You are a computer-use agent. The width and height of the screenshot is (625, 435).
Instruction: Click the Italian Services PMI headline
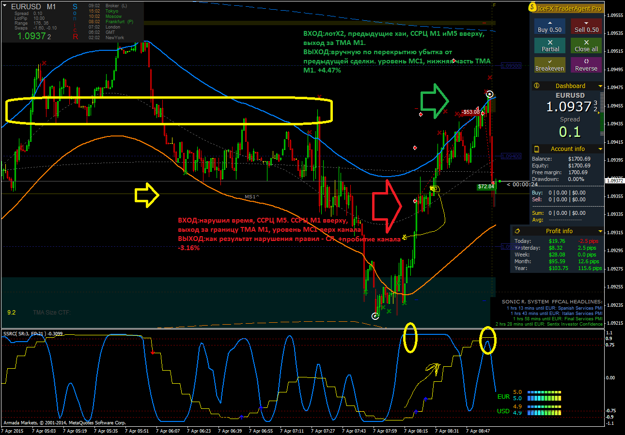pos(556,314)
